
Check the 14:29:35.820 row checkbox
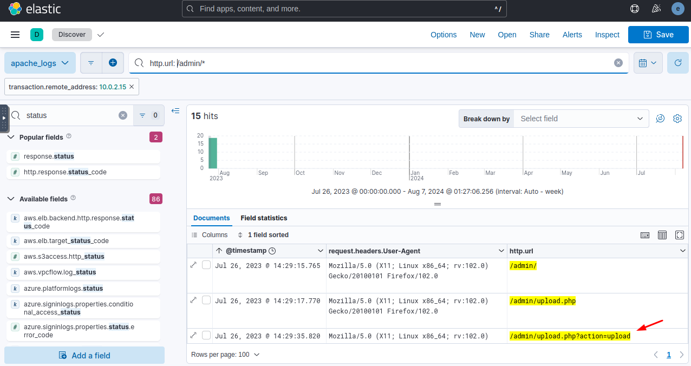pyautogui.click(x=206, y=335)
